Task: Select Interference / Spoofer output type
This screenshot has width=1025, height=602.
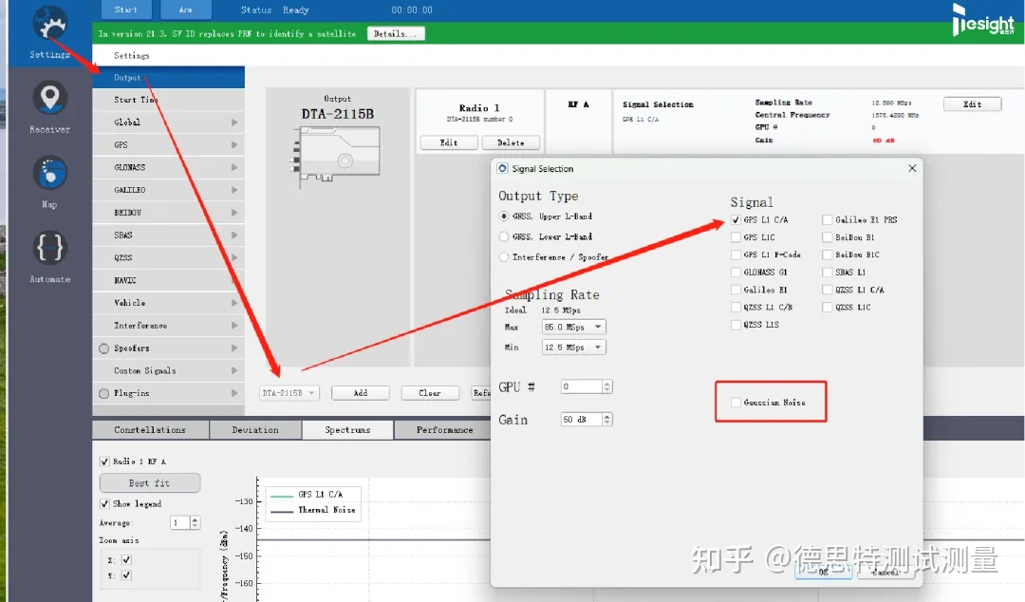Action: coord(503,257)
